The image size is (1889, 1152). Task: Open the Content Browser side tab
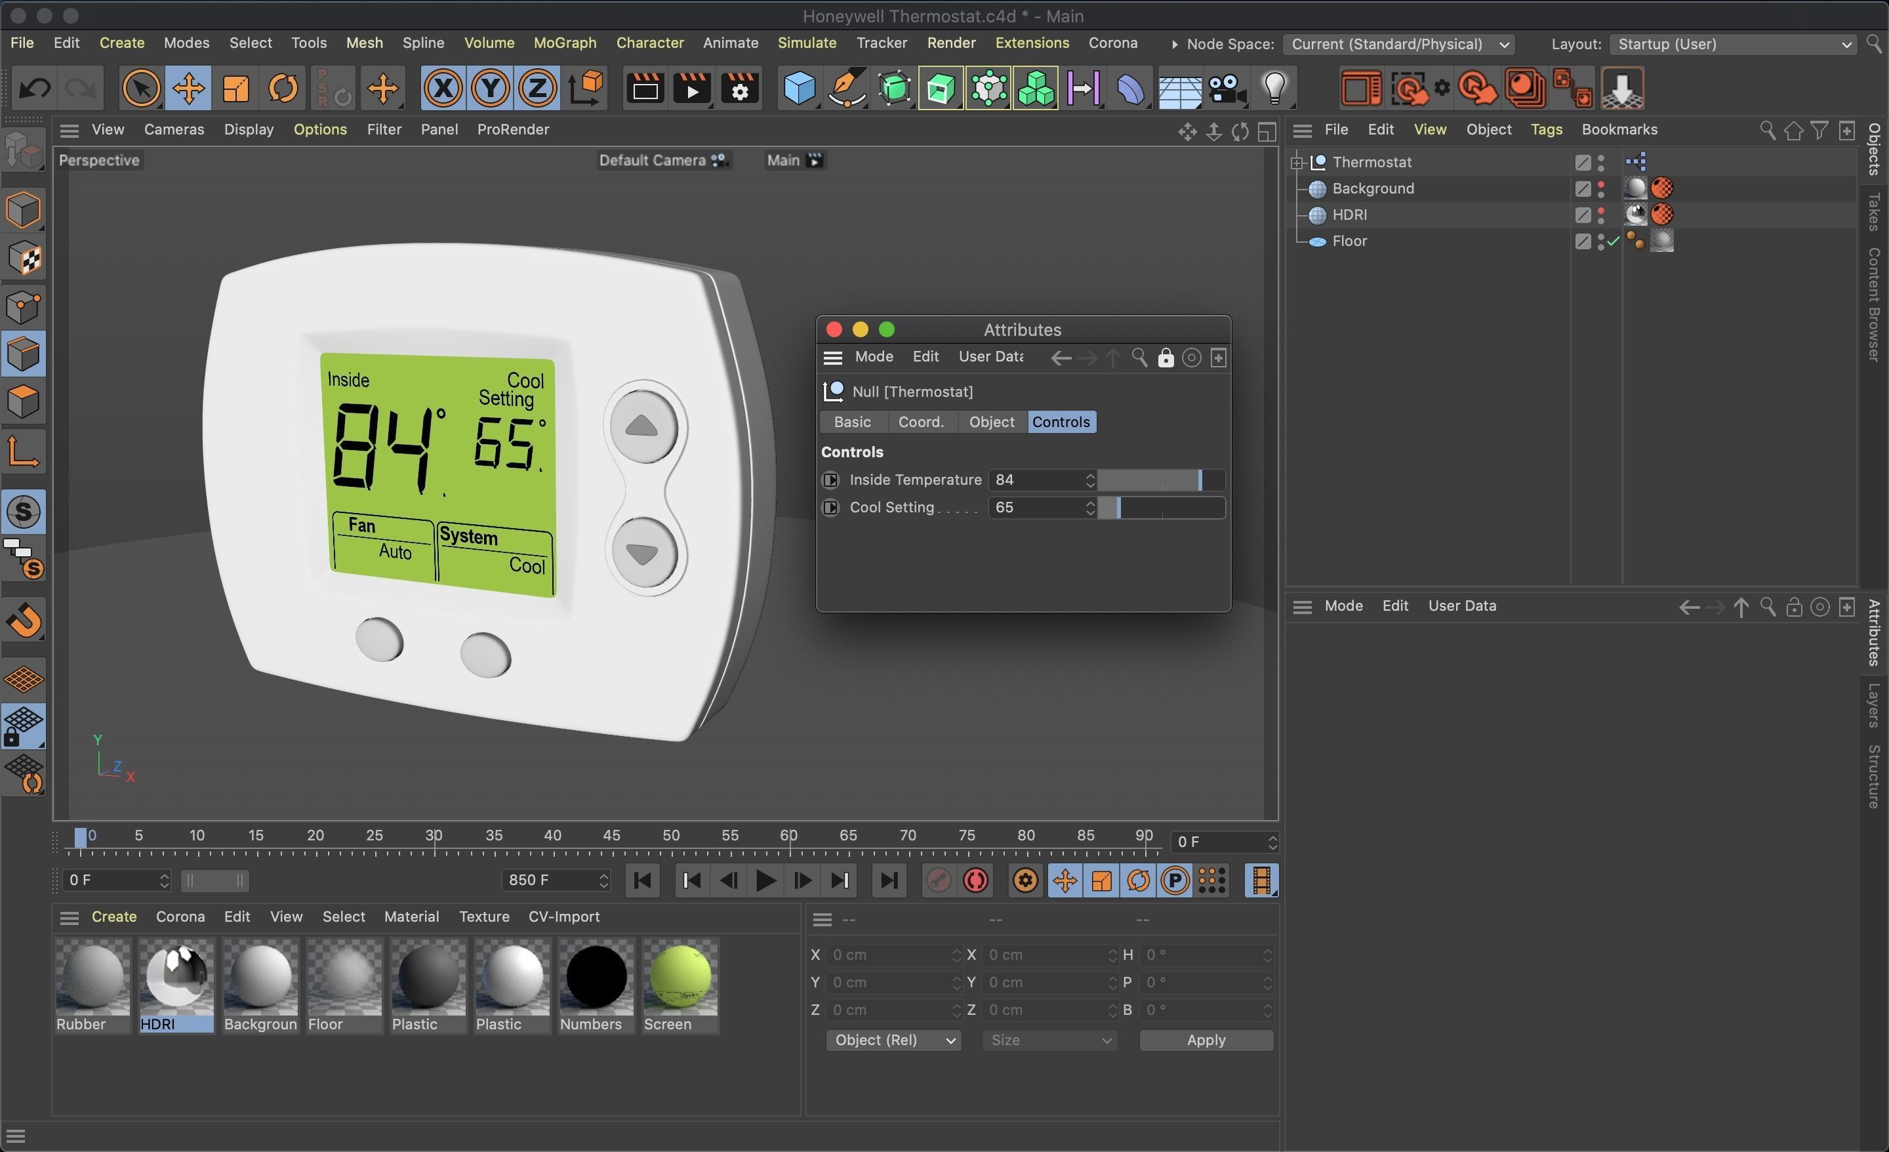click(x=1874, y=304)
